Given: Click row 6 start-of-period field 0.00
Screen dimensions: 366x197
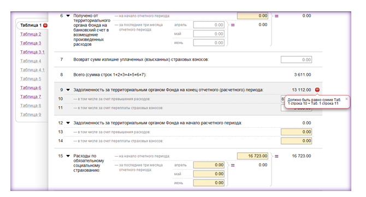Looking at the screenshot, I should click(252, 16).
